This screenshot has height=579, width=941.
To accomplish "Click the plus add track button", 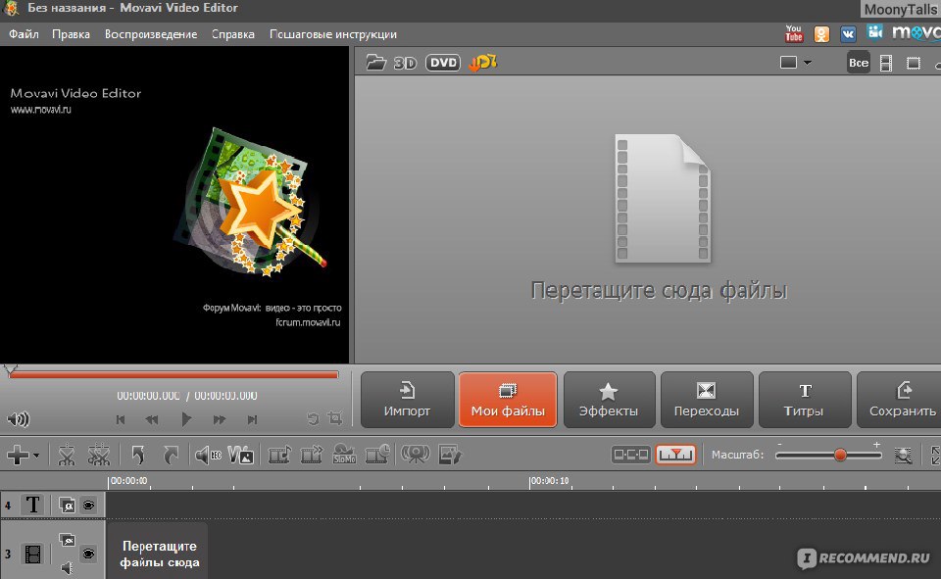I will pyautogui.click(x=18, y=455).
